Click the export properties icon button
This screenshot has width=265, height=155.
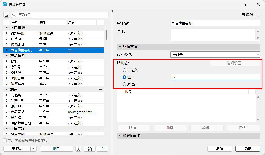coord(102,149)
